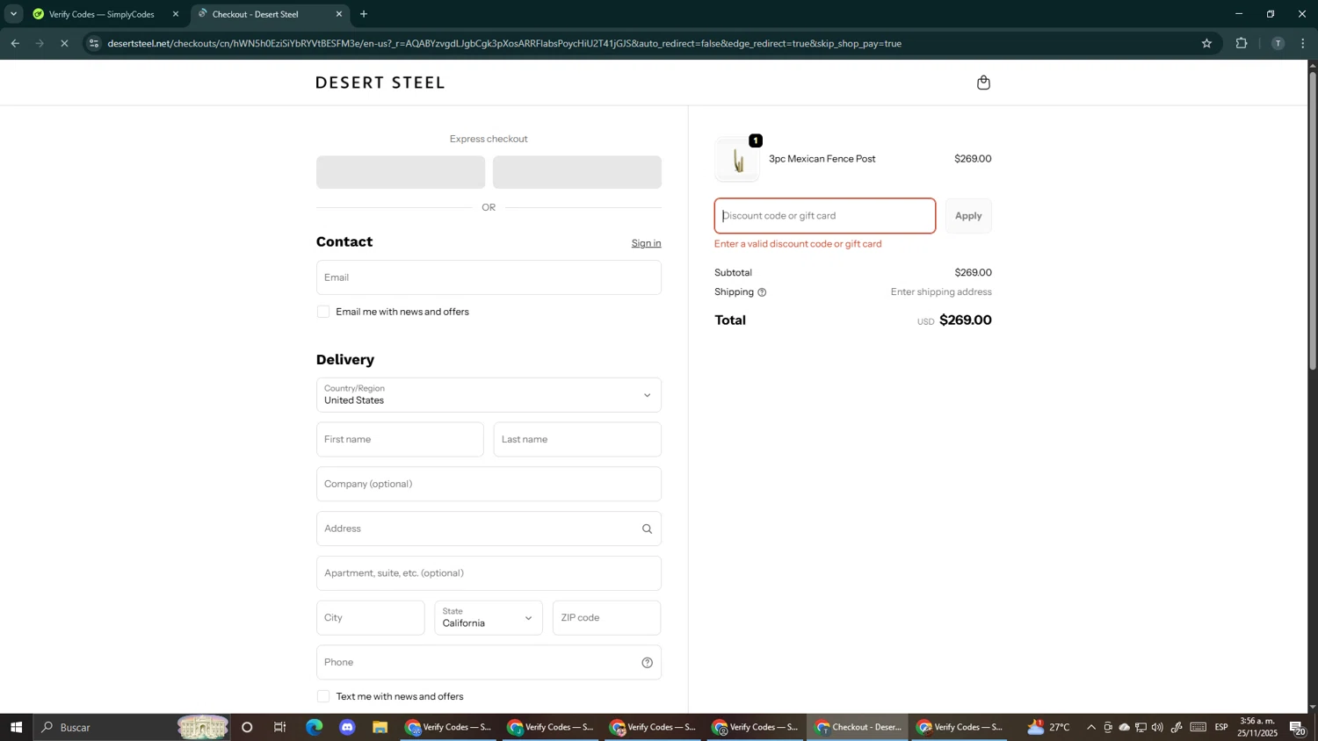This screenshot has height=741, width=1318.
Task: Click the Apply discount button
Action: 968,216
